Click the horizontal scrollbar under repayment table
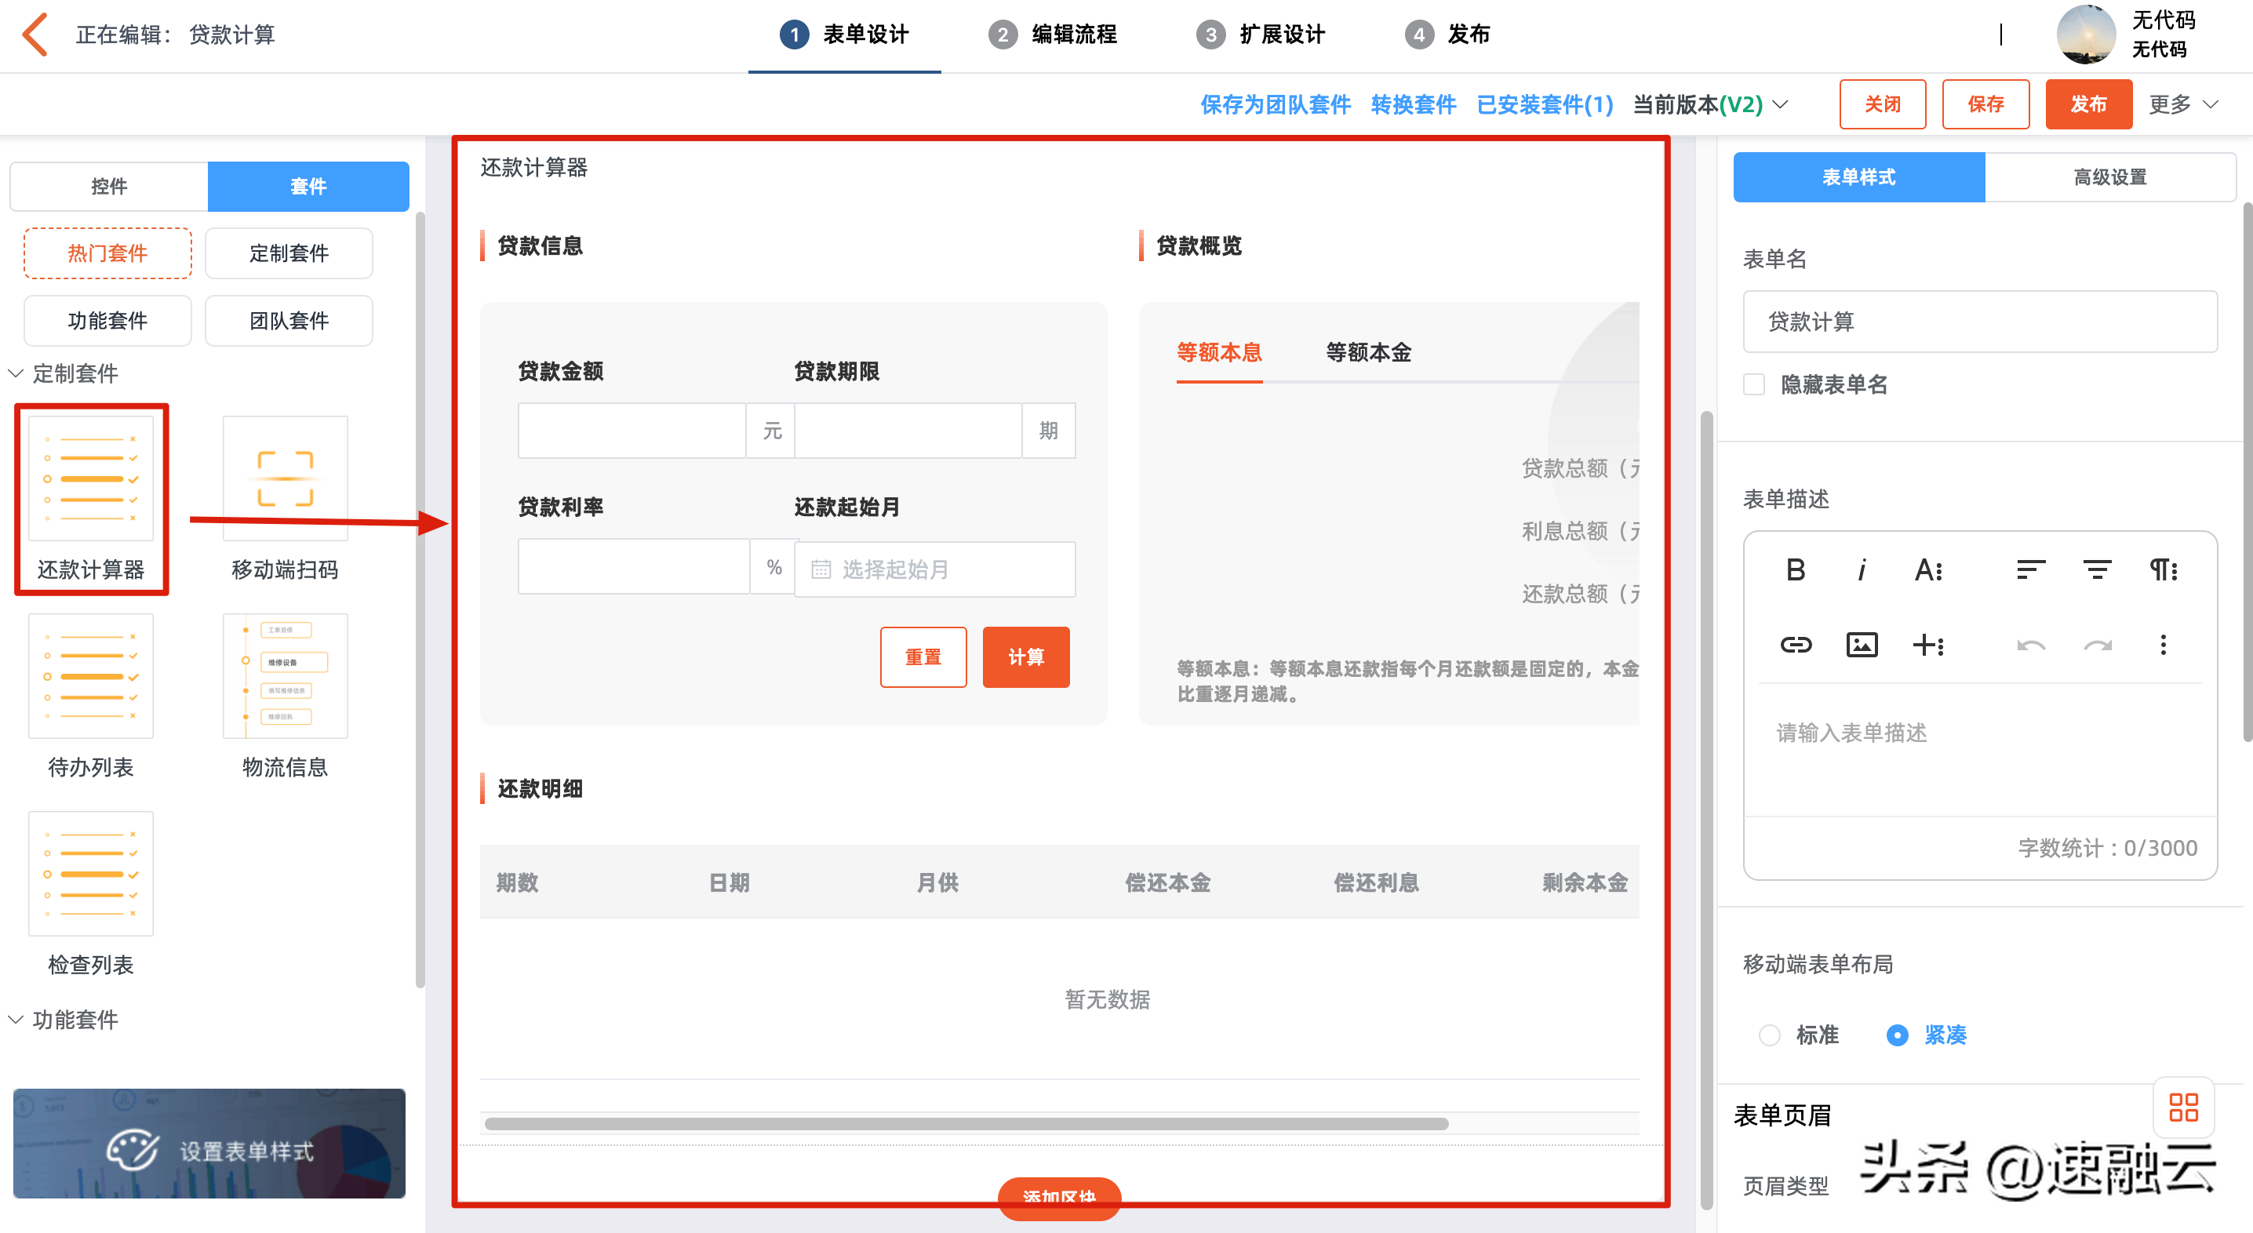 [966, 1124]
